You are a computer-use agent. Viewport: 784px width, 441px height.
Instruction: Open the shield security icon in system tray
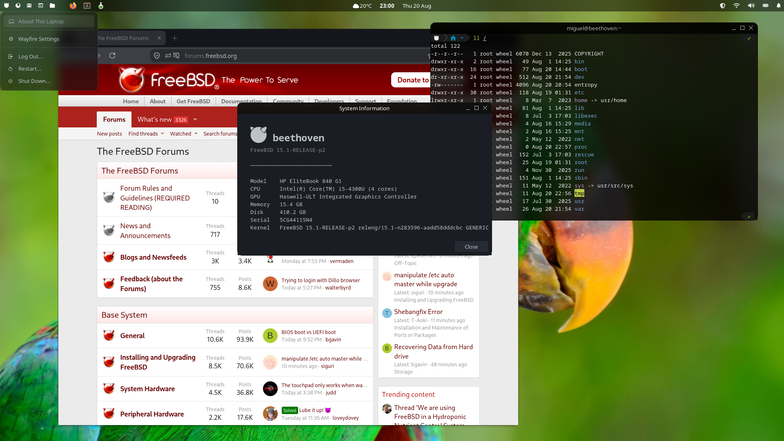(723, 6)
